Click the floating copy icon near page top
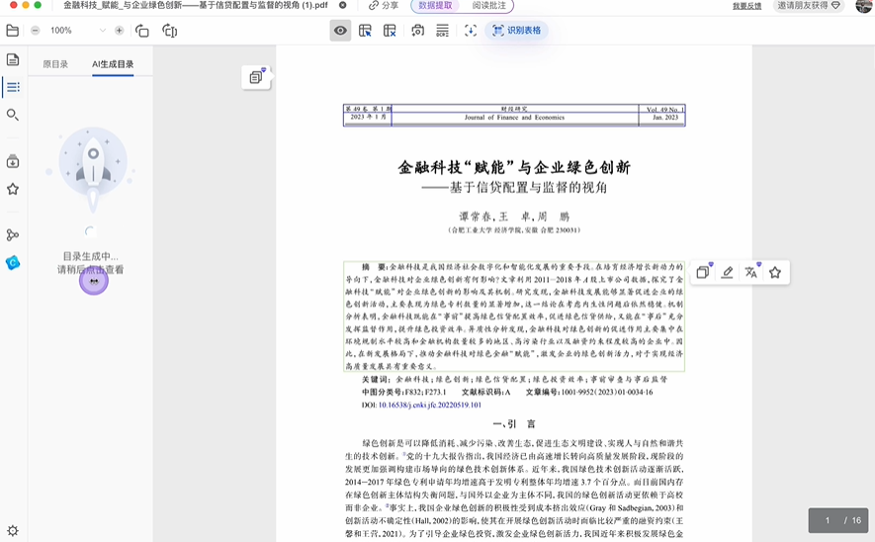This screenshot has width=875, height=542. click(x=256, y=77)
